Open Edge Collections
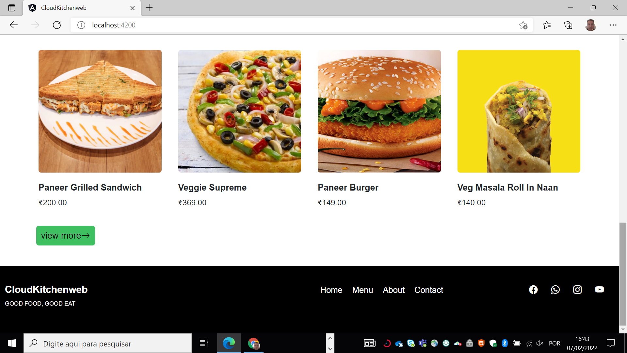Image resolution: width=627 pixels, height=353 pixels. pyautogui.click(x=569, y=25)
